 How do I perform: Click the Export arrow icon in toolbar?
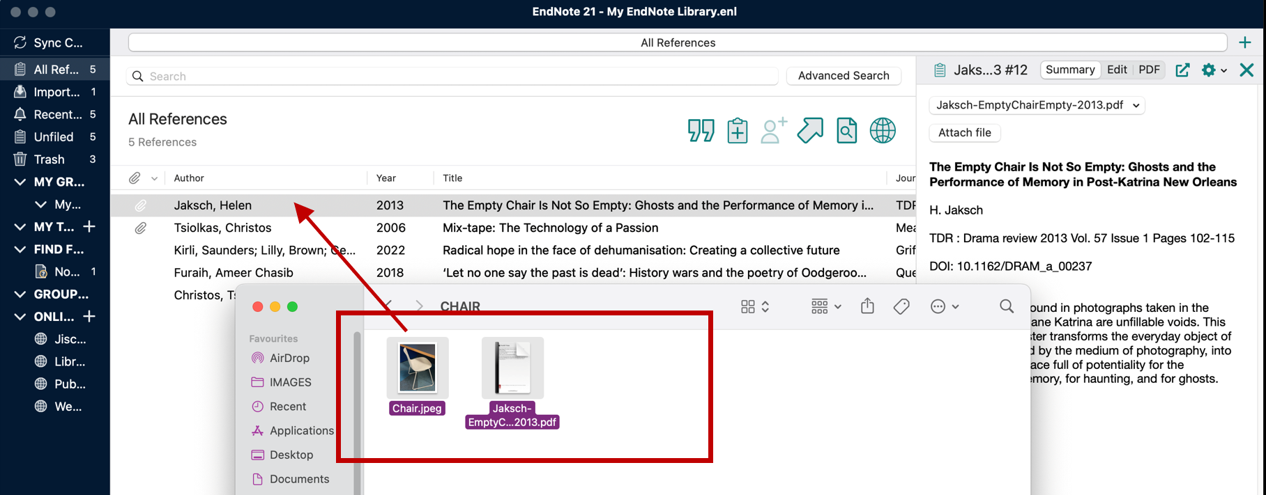(x=810, y=130)
